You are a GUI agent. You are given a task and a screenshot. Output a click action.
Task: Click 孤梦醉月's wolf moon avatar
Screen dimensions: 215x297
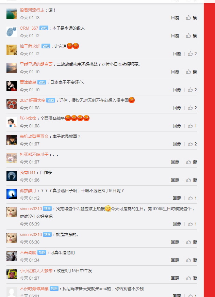tap(12, 194)
